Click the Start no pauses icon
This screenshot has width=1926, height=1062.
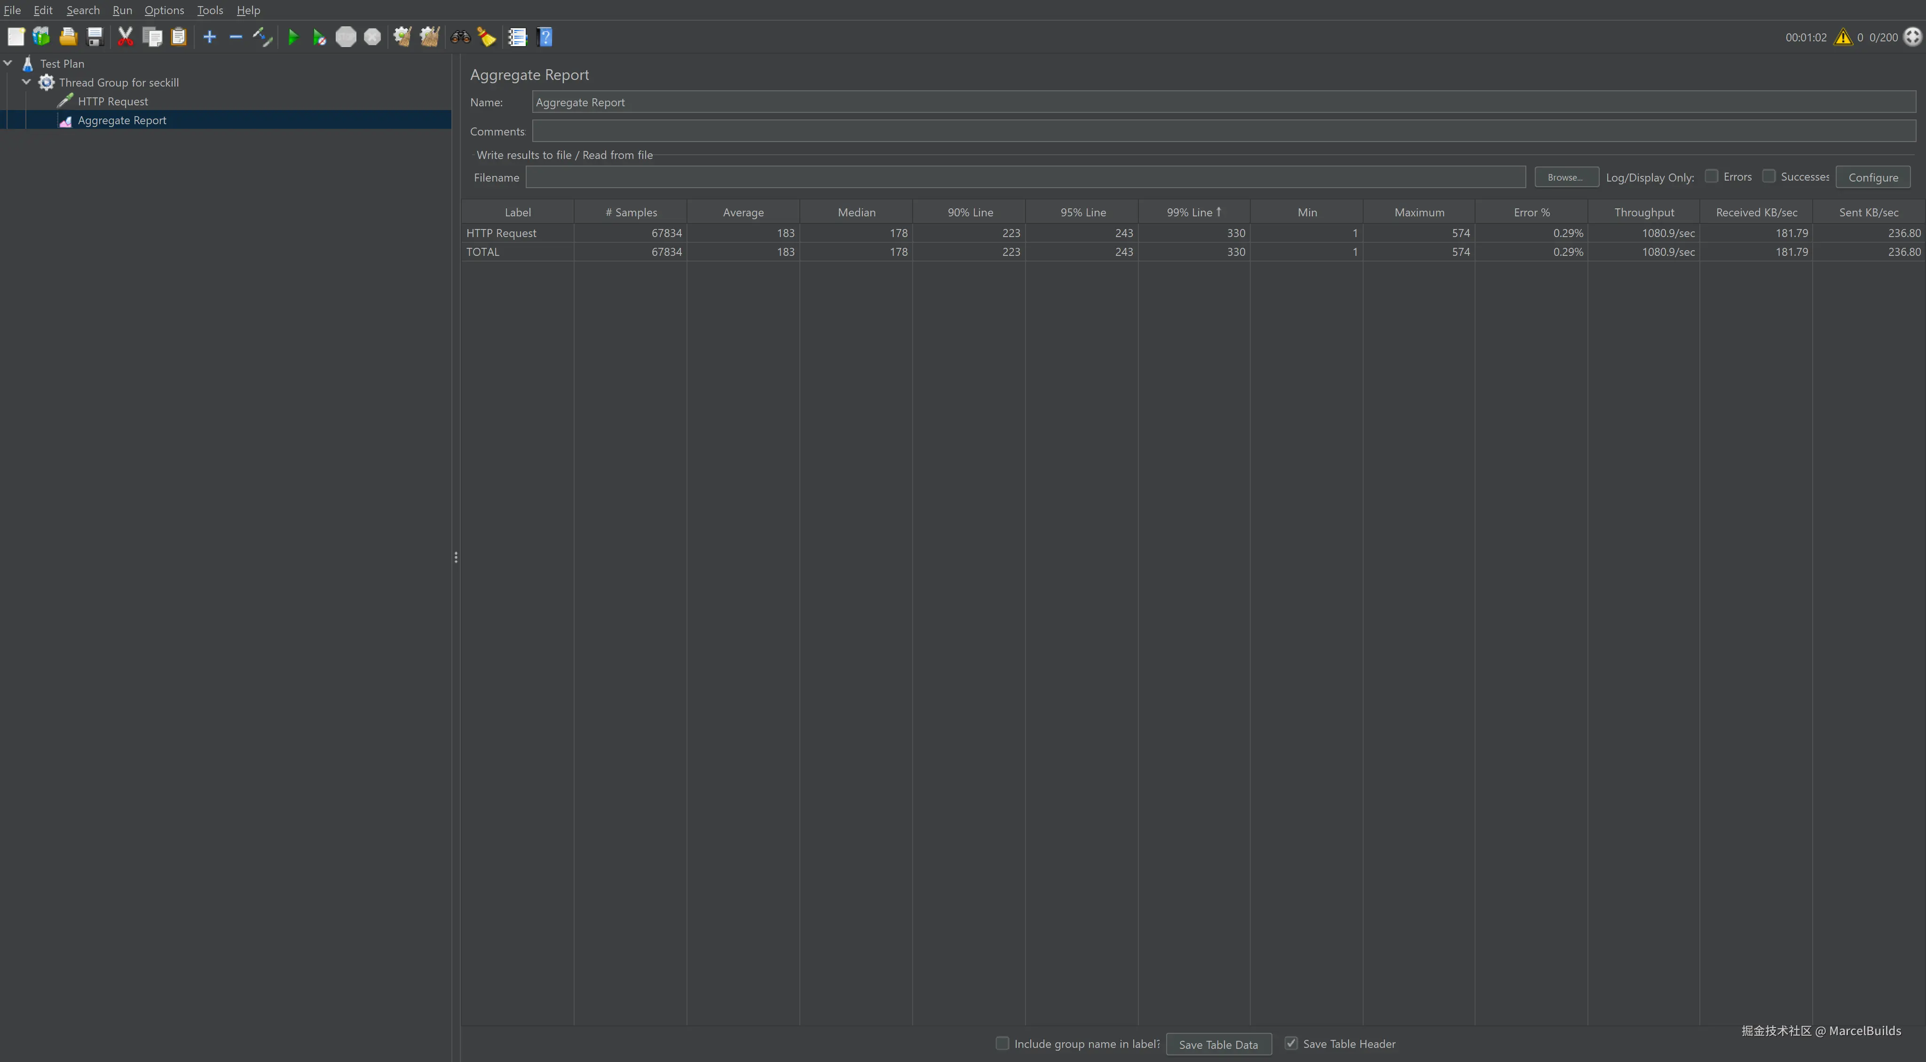click(x=319, y=37)
